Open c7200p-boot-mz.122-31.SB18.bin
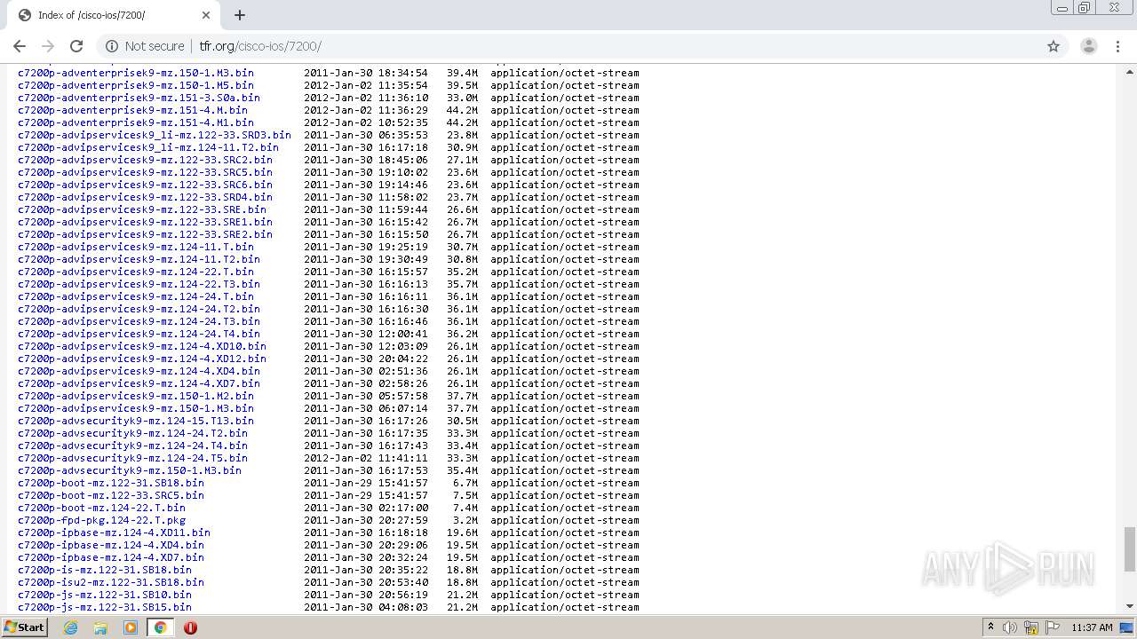 [111, 483]
